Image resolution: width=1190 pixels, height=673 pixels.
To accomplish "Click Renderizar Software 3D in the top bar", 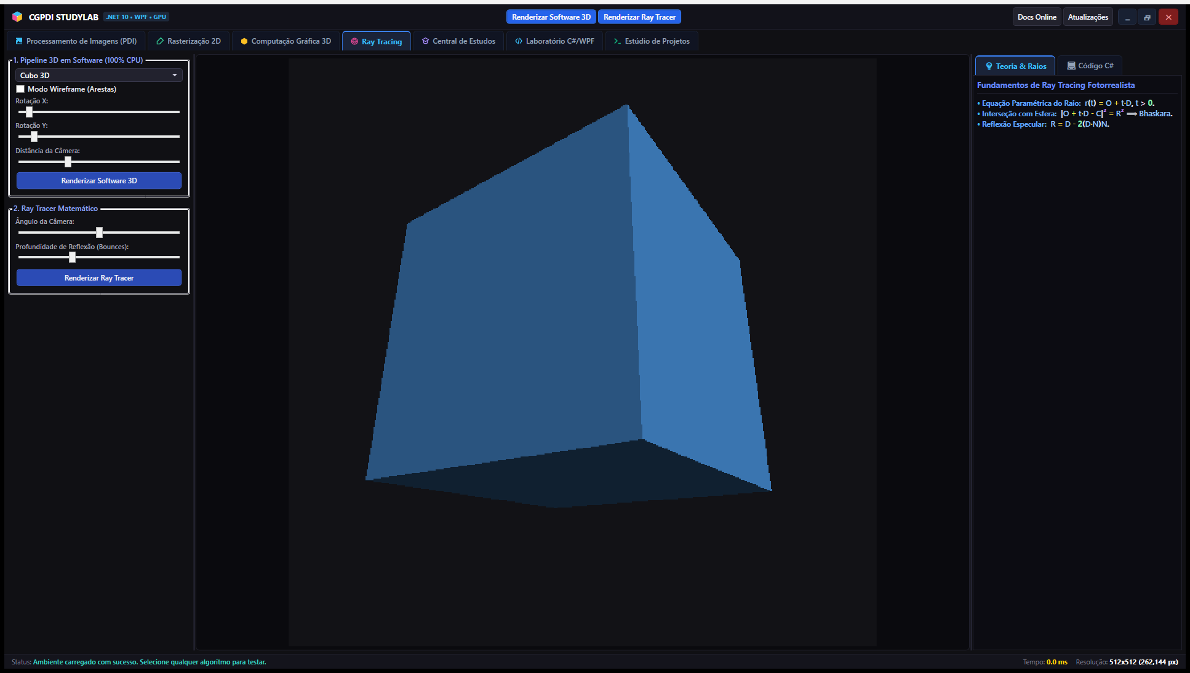I will 551,17.
